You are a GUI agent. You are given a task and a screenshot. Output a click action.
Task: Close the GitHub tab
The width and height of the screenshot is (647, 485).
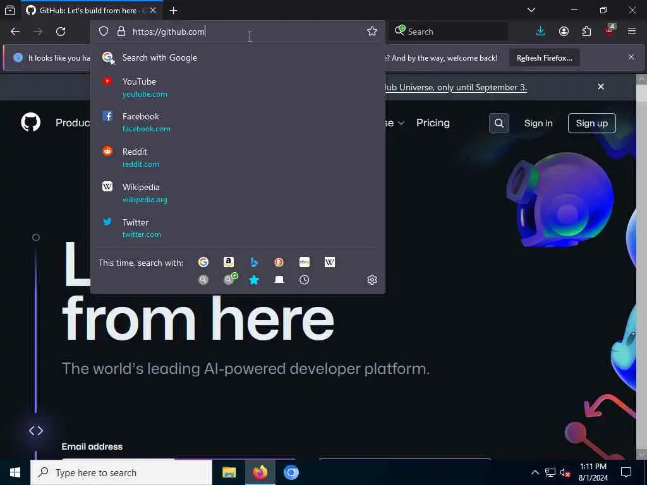pos(153,10)
